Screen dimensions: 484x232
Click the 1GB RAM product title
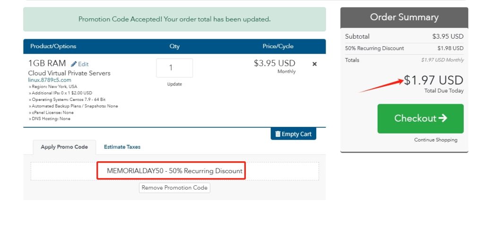pyautogui.click(x=47, y=63)
